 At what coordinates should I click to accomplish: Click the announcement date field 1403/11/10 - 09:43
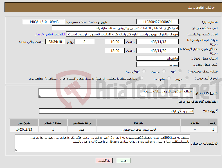pos(44,22)
